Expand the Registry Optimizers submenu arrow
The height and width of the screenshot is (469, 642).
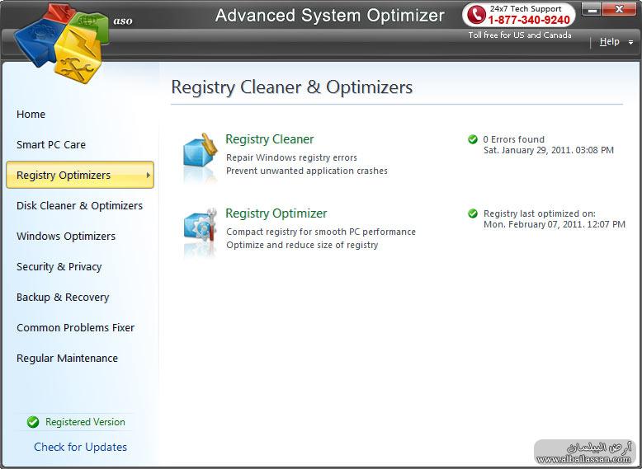[149, 175]
